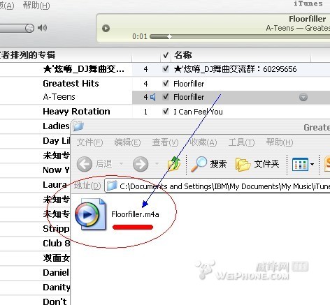Click the Views grid icon
330x305 pixels.
tap(300, 164)
